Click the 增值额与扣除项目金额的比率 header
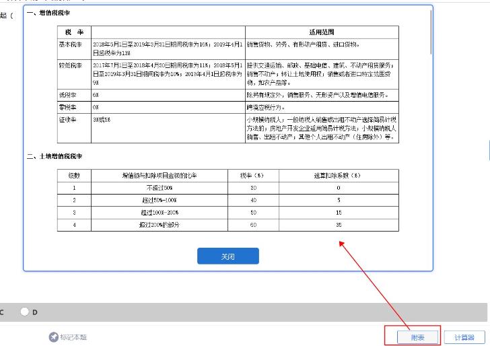The width and height of the screenshot is (490, 346). [x=160, y=175]
